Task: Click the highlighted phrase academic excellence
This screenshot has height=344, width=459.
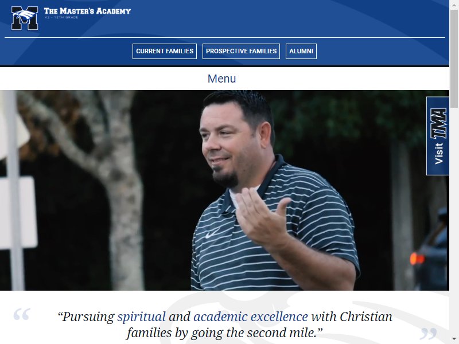Action: 251,317
